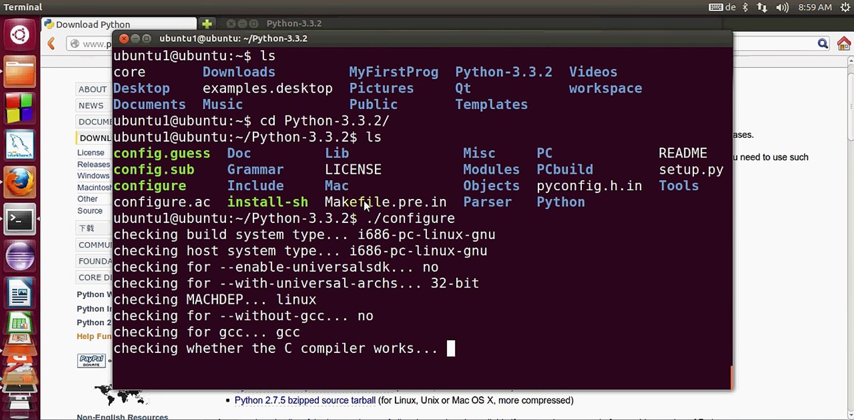
Task: Click the Terminal icon in the dock
Action: coord(20,219)
